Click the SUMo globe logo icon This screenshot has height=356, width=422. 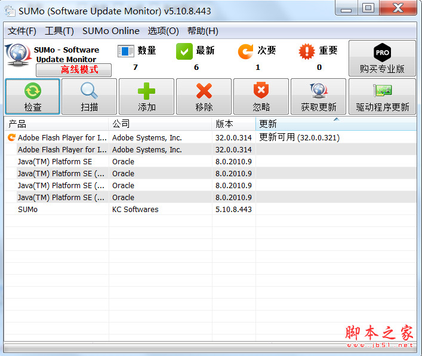18,55
